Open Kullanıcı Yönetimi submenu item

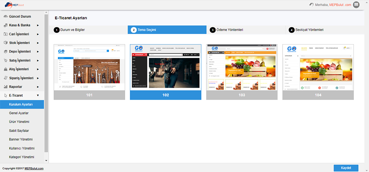click(22, 148)
